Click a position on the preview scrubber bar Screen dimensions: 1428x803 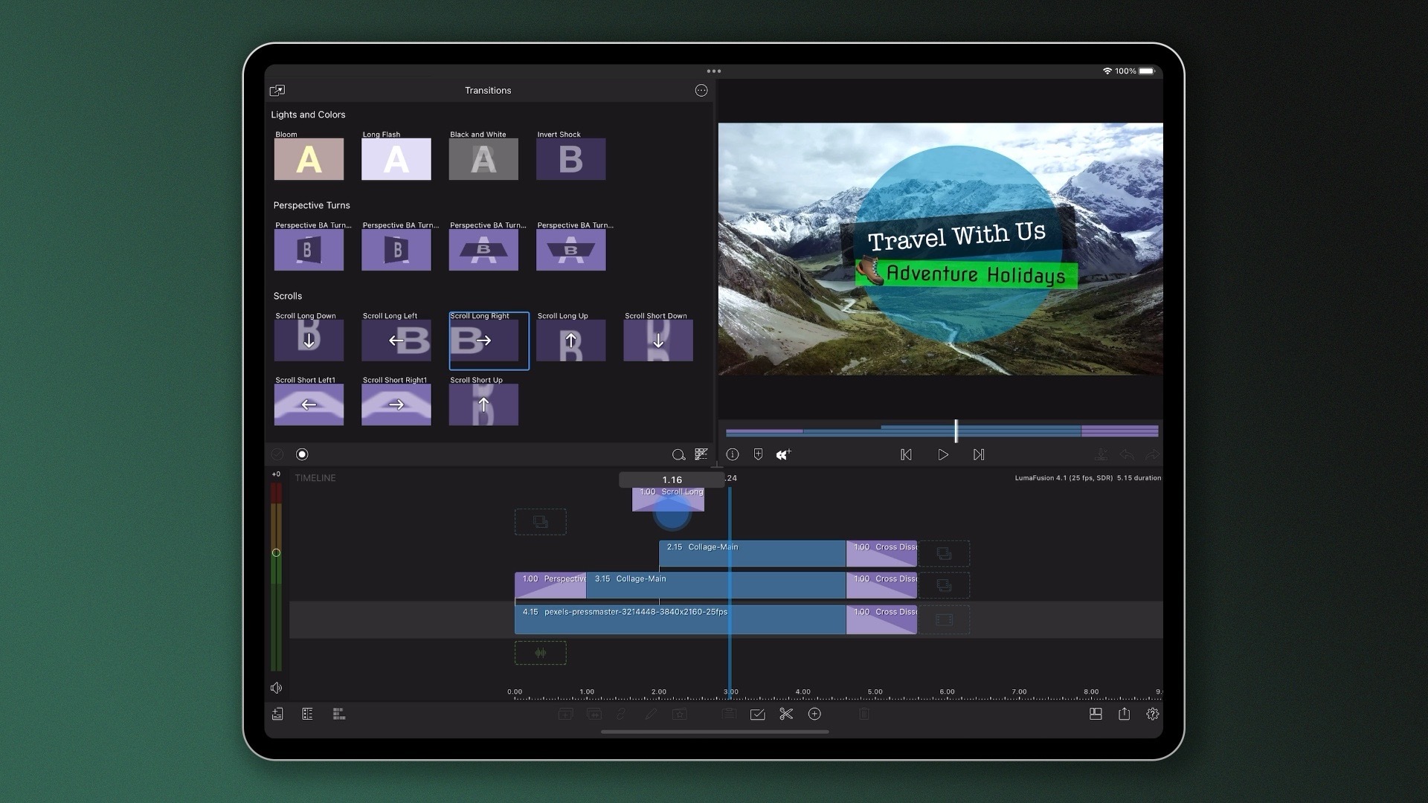coord(941,431)
